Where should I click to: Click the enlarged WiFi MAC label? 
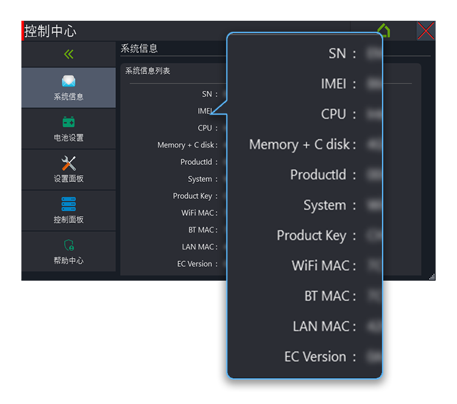[x=321, y=266]
